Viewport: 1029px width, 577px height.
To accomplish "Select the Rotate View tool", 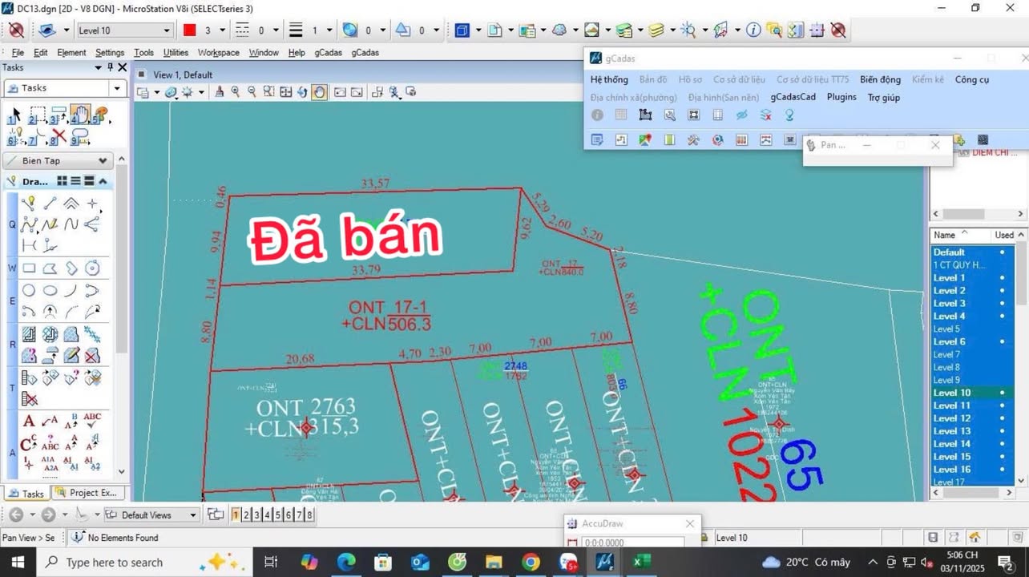I will point(302,92).
